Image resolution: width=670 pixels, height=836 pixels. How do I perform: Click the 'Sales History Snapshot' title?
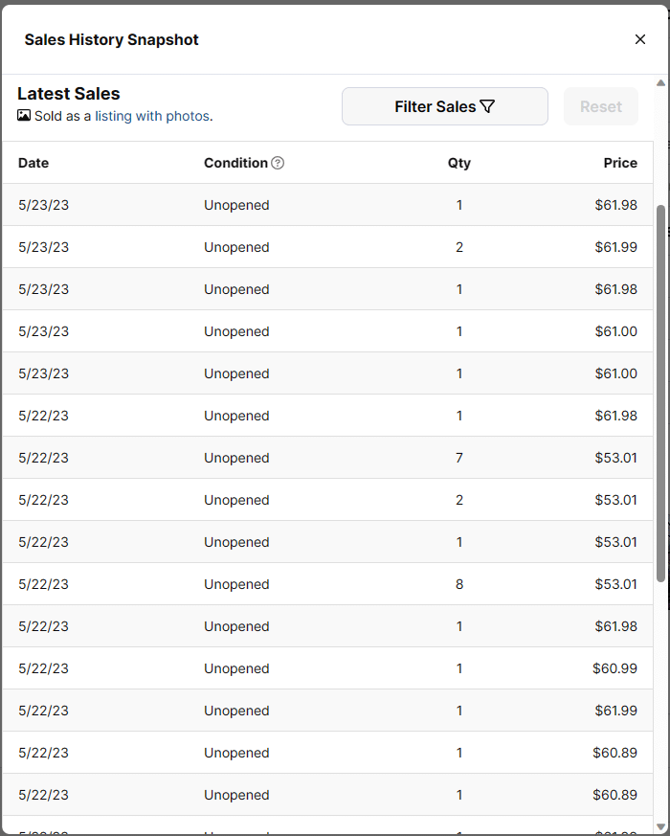[112, 39]
